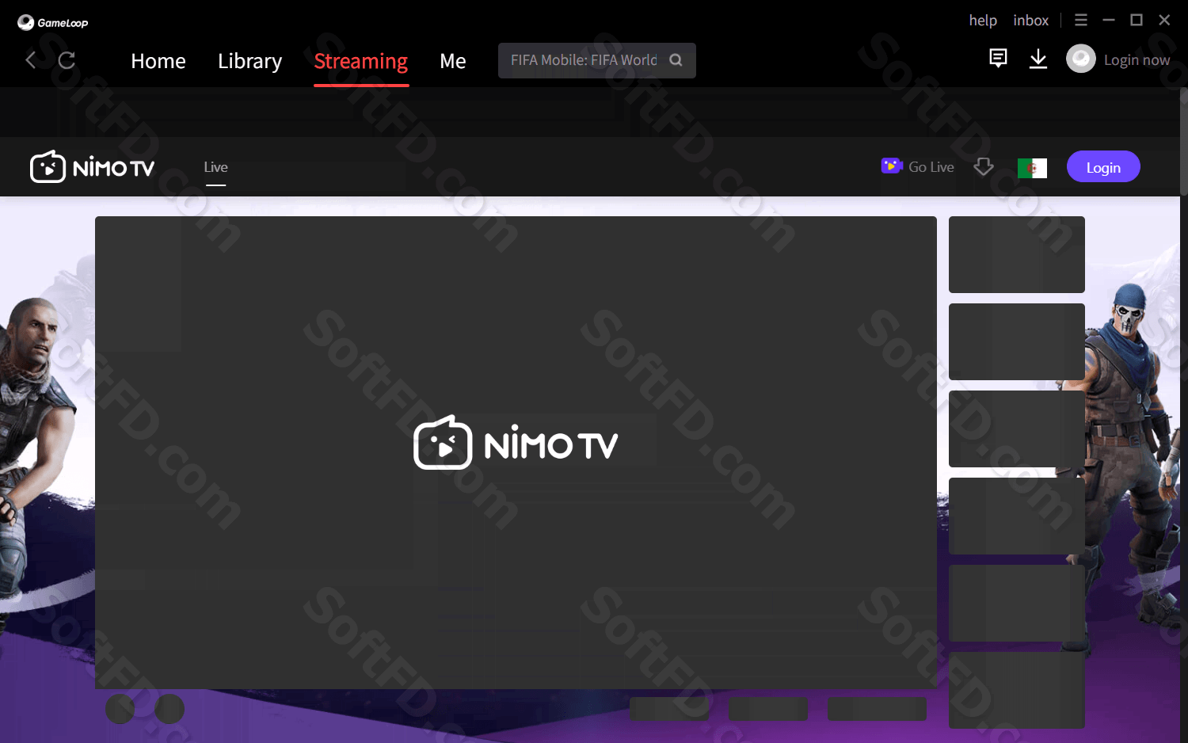1188x743 pixels.
Task: Open the Library tab
Action: click(249, 61)
